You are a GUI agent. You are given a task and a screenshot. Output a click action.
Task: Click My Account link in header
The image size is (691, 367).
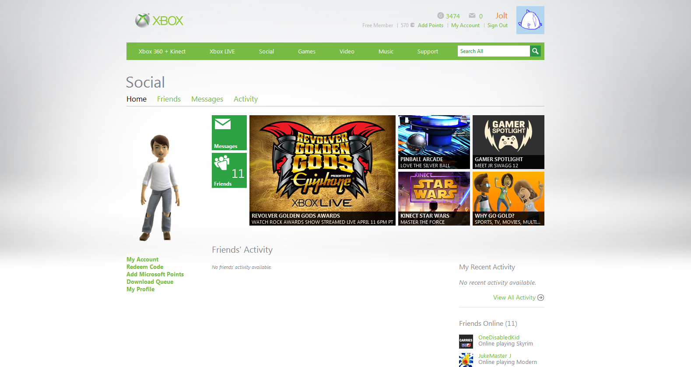point(465,25)
